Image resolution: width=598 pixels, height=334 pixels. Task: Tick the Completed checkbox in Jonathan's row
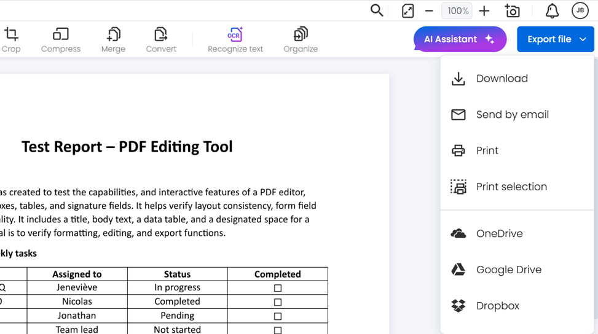coord(278,316)
